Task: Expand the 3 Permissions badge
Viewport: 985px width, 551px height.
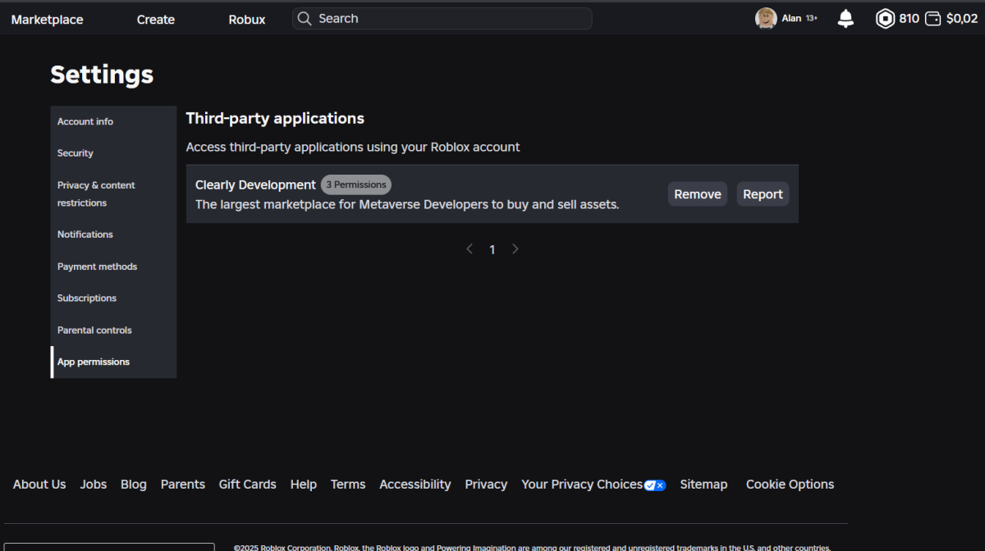Action: 355,185
